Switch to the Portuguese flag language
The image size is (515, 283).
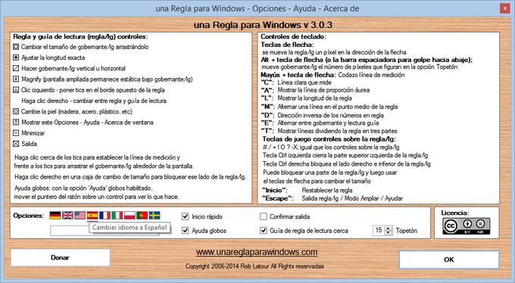142,216
